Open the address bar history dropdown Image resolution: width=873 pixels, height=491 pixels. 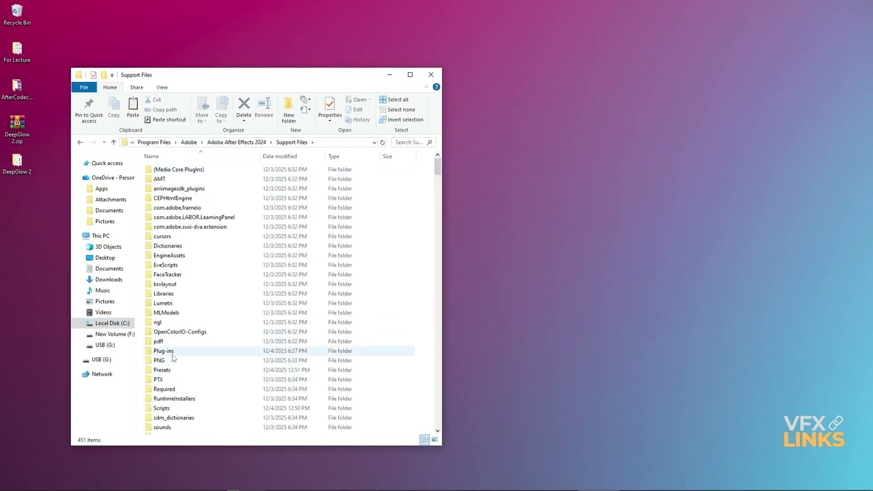tap(374, 143)
